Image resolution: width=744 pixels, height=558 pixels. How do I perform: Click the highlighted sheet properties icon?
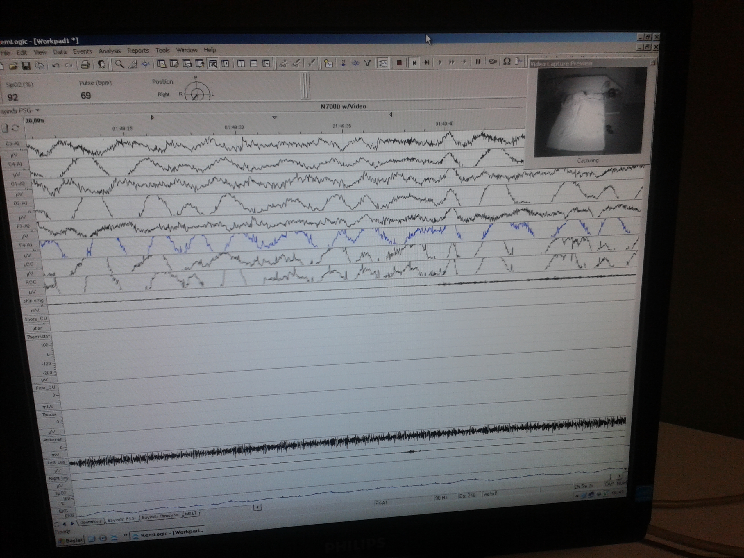pos(212,63)
